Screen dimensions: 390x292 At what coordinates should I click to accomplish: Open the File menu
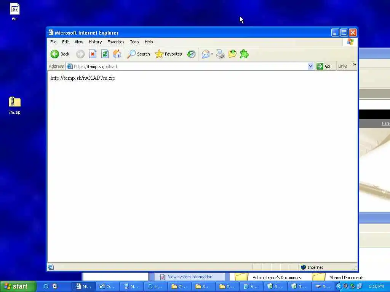coord(53,42)
